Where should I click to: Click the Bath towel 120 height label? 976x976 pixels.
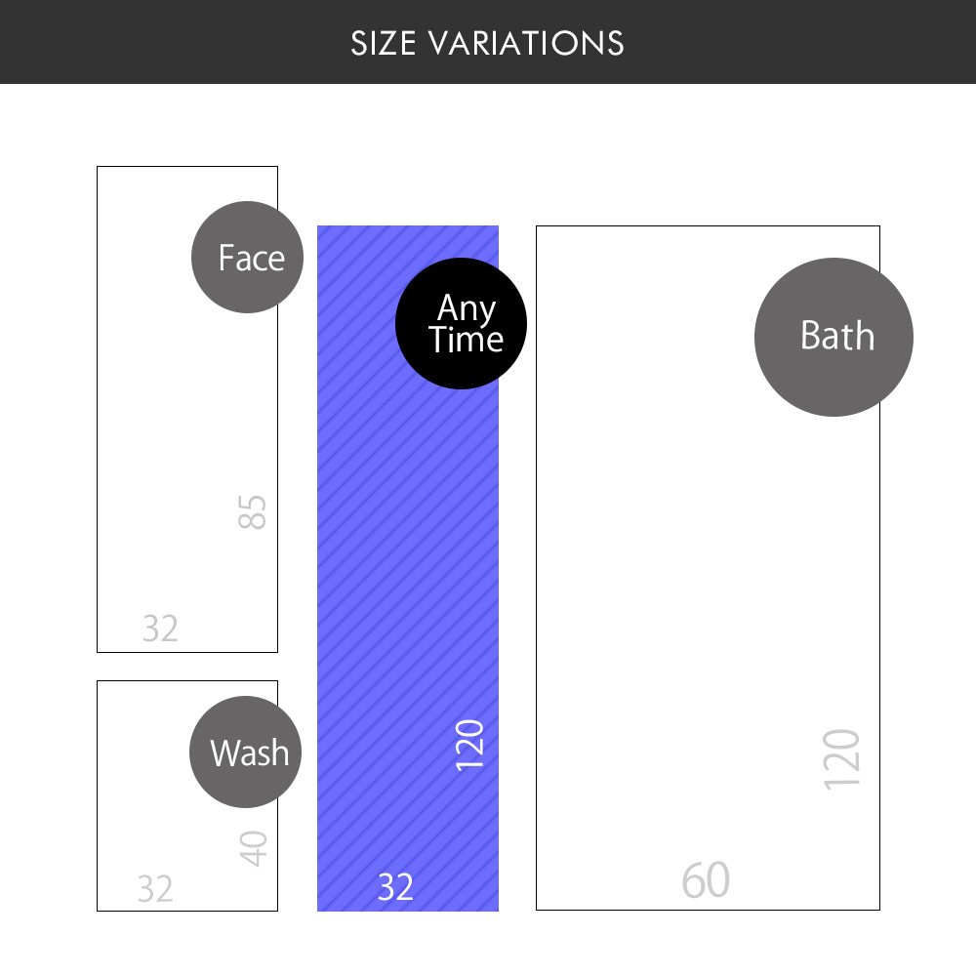[842, 758]
